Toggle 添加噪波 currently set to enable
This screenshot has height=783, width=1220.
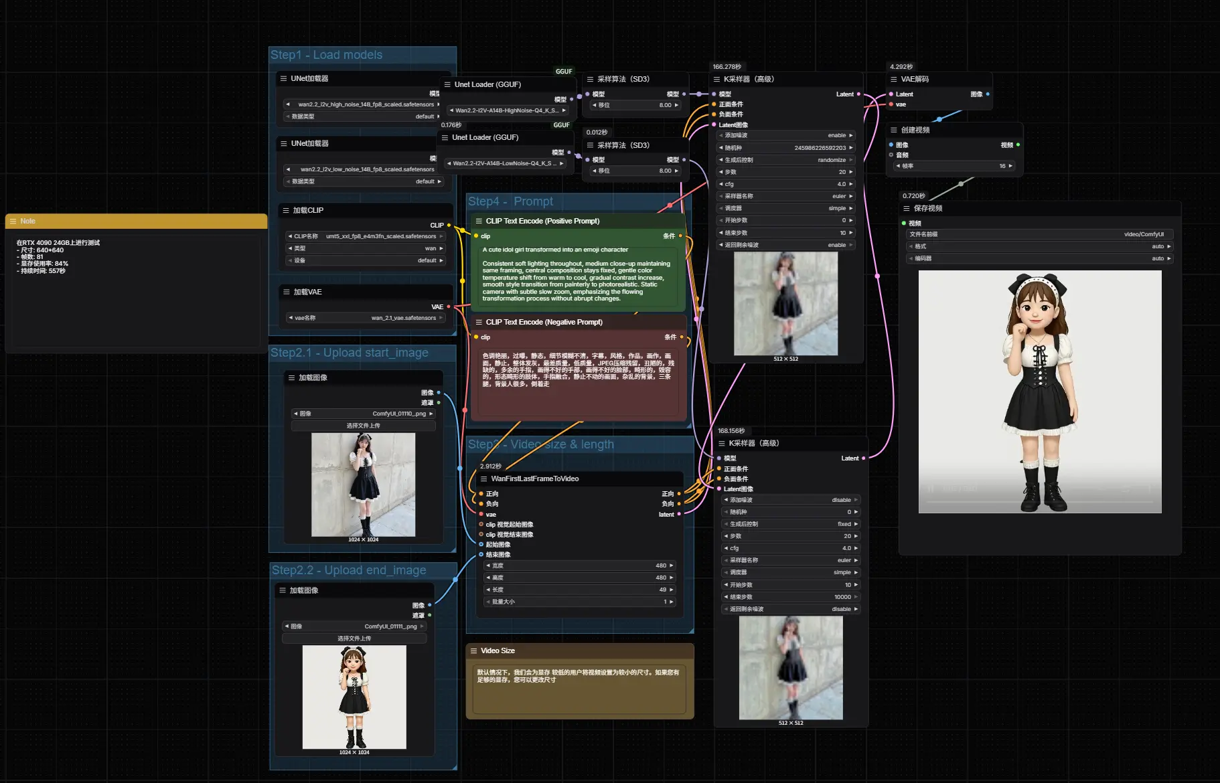[786, 135]
